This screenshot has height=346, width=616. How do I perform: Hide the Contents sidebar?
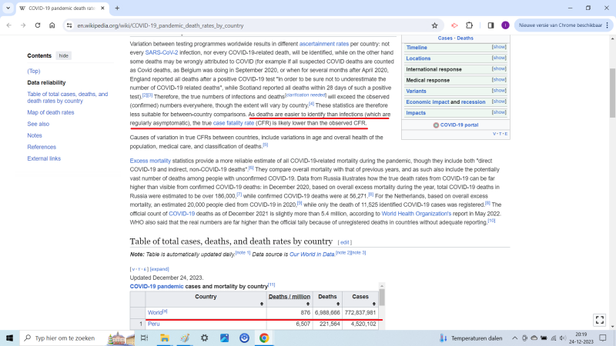coord(63,55)
